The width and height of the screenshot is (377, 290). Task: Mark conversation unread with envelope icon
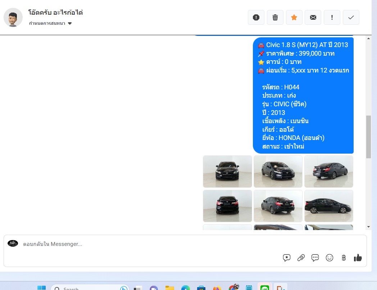[313, 17]
